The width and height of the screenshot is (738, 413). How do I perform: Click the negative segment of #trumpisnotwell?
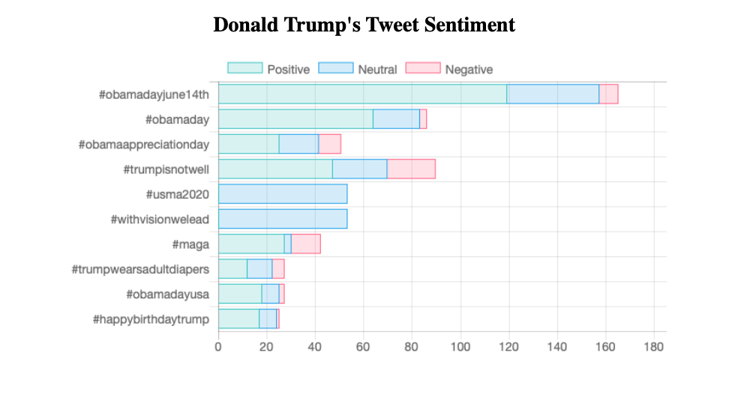pyautogui.click(x=411, y=169)
